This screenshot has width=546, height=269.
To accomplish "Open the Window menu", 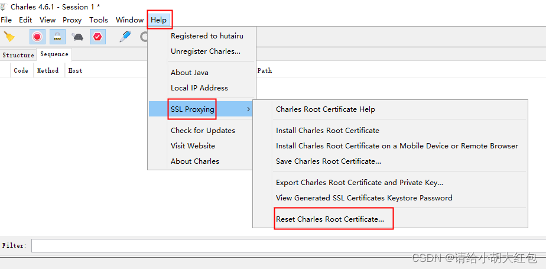I will 129,20.
